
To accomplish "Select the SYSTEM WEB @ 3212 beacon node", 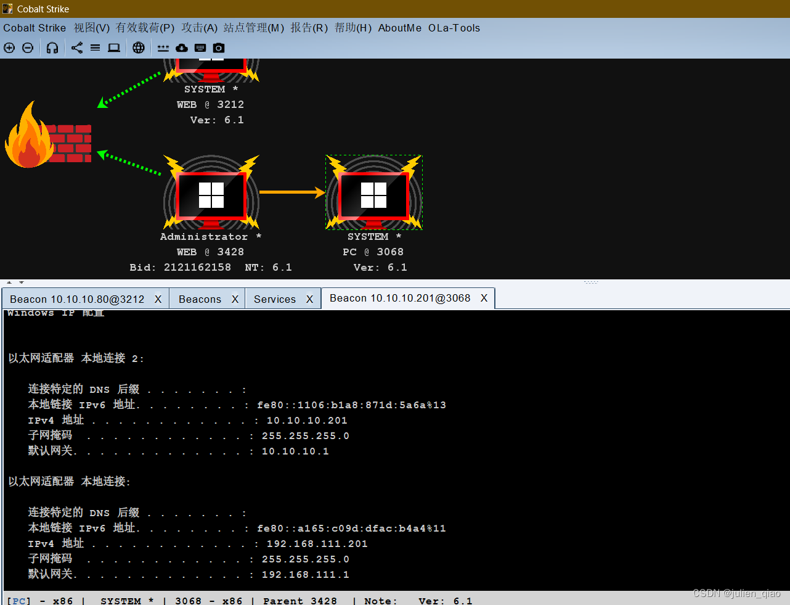I will pos(211,70).
